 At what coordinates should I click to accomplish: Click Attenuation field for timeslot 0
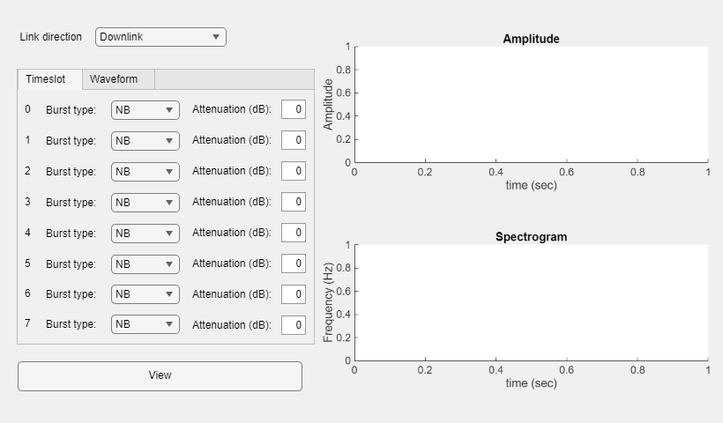click(294, 110)
